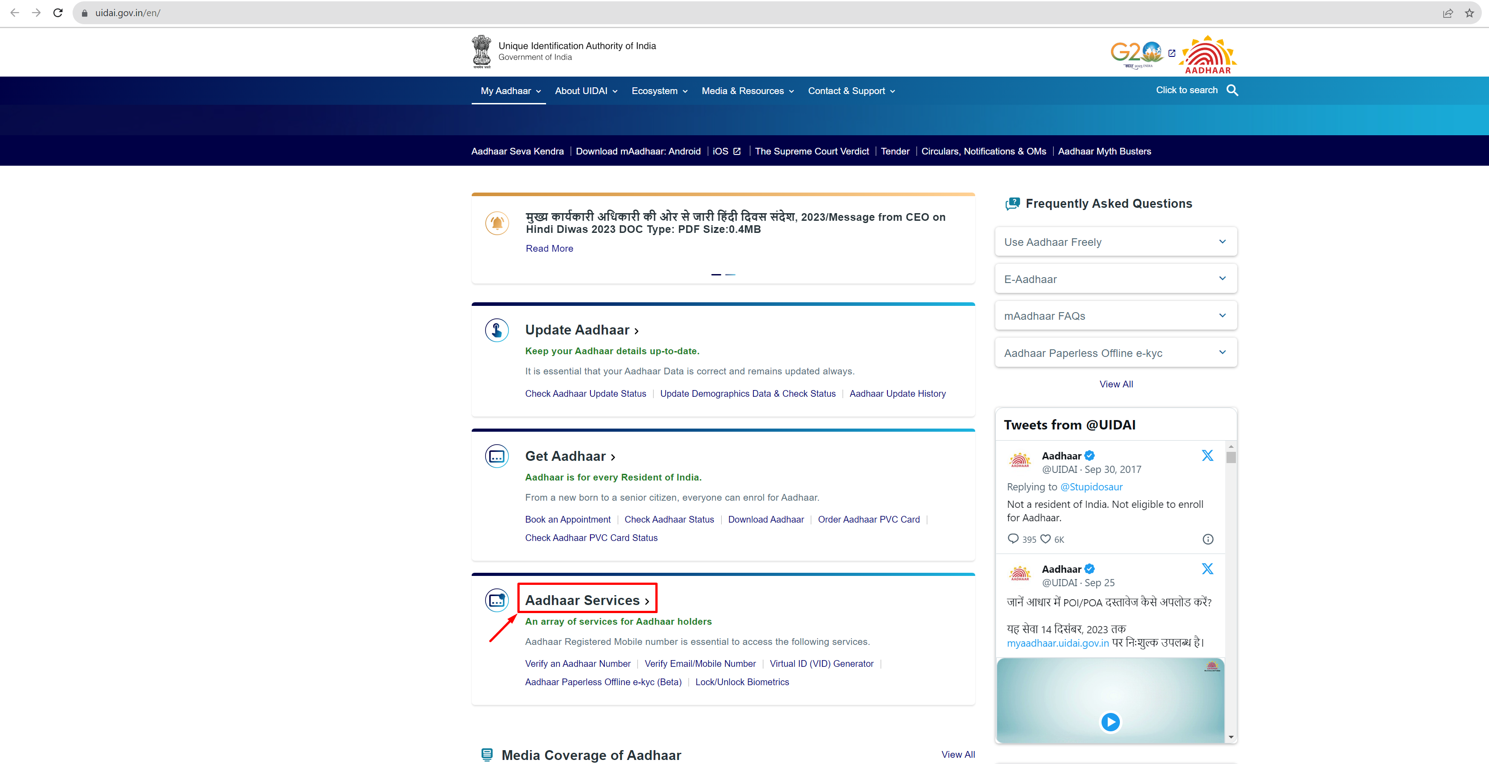The height and width of the screenshot is (764, 1489).
Task: Select the second announcement carousel indicator
Action: pos(731,275)
